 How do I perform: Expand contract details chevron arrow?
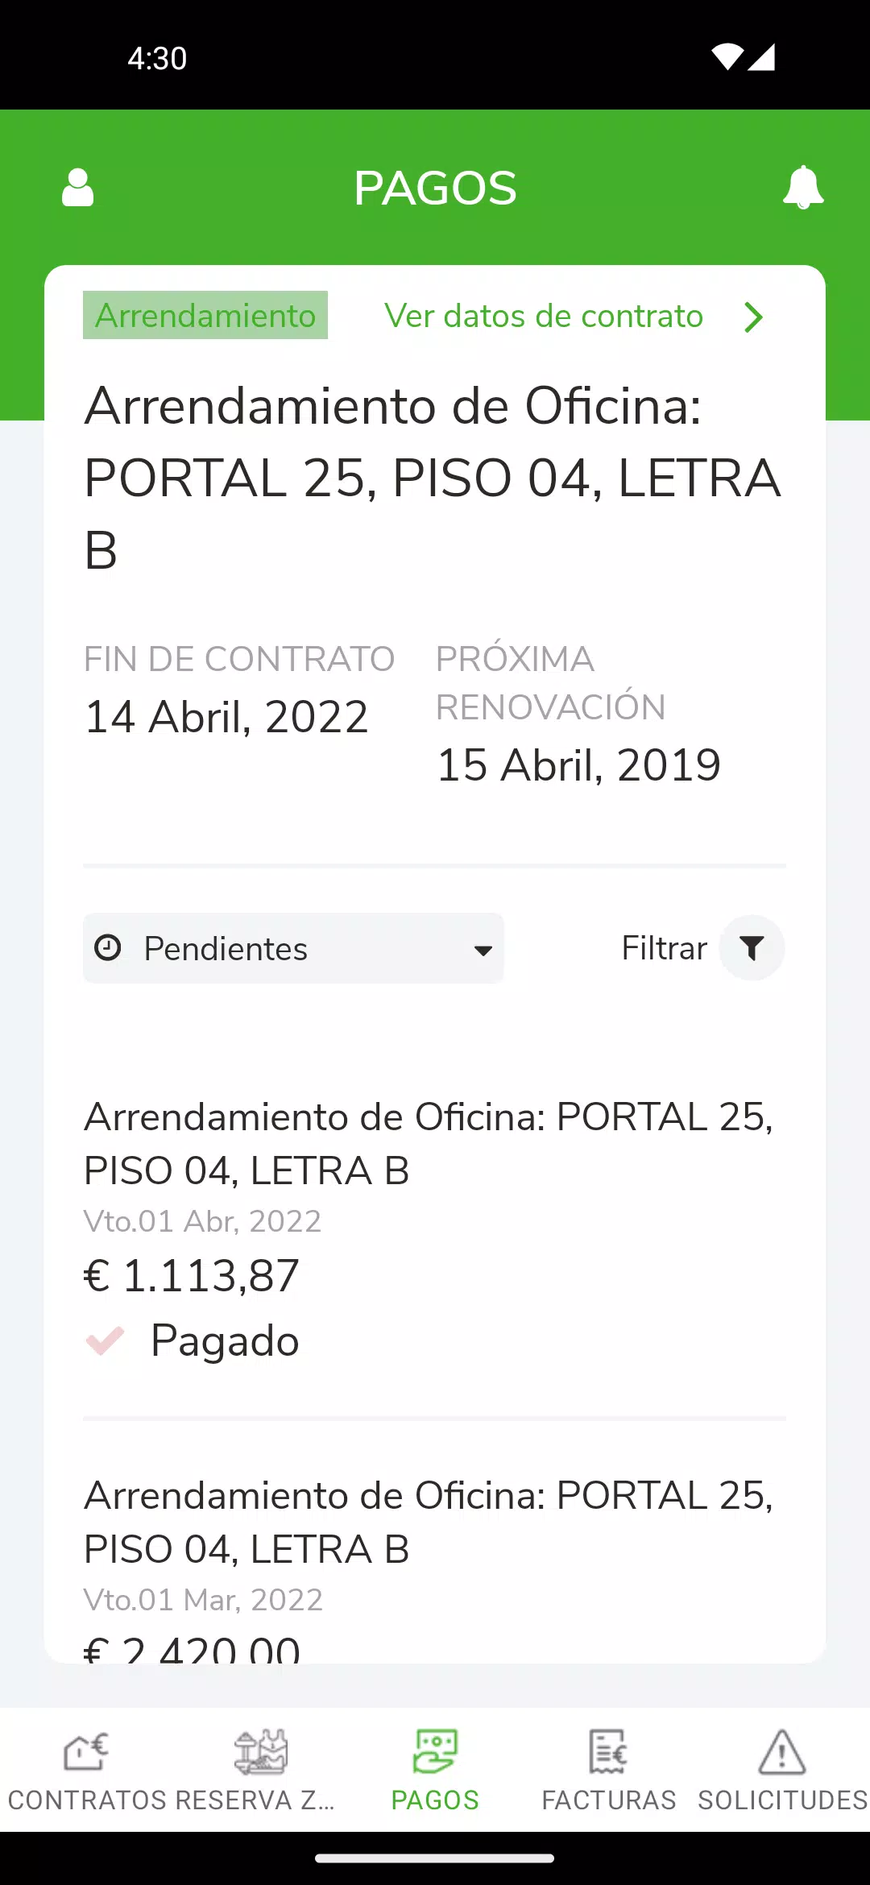[x=753, y=317]
